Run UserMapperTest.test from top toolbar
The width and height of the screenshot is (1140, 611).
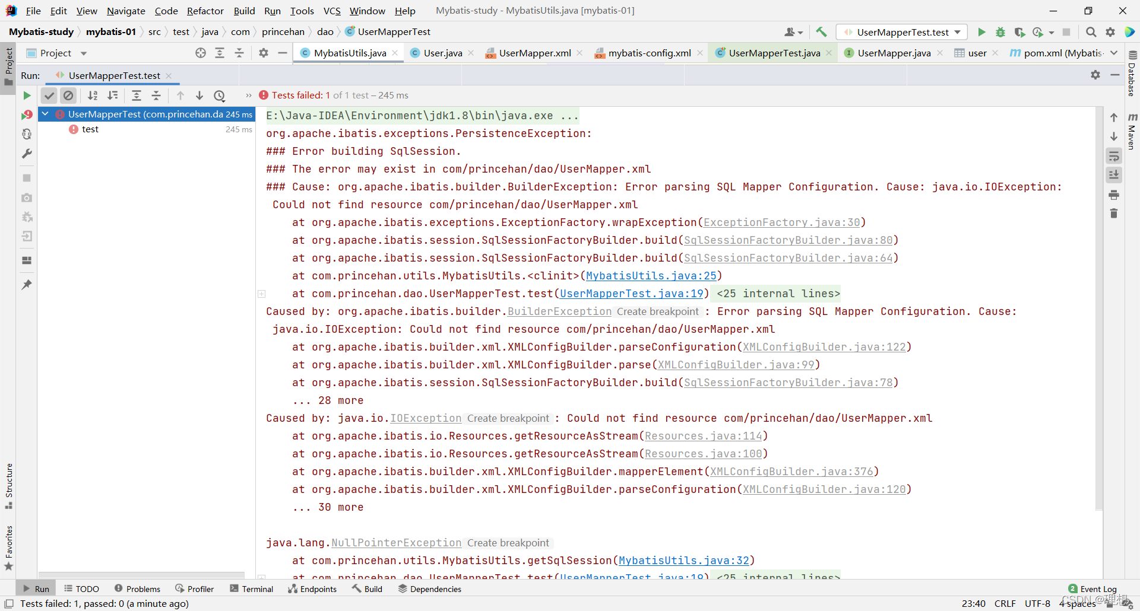click(981, 32)
